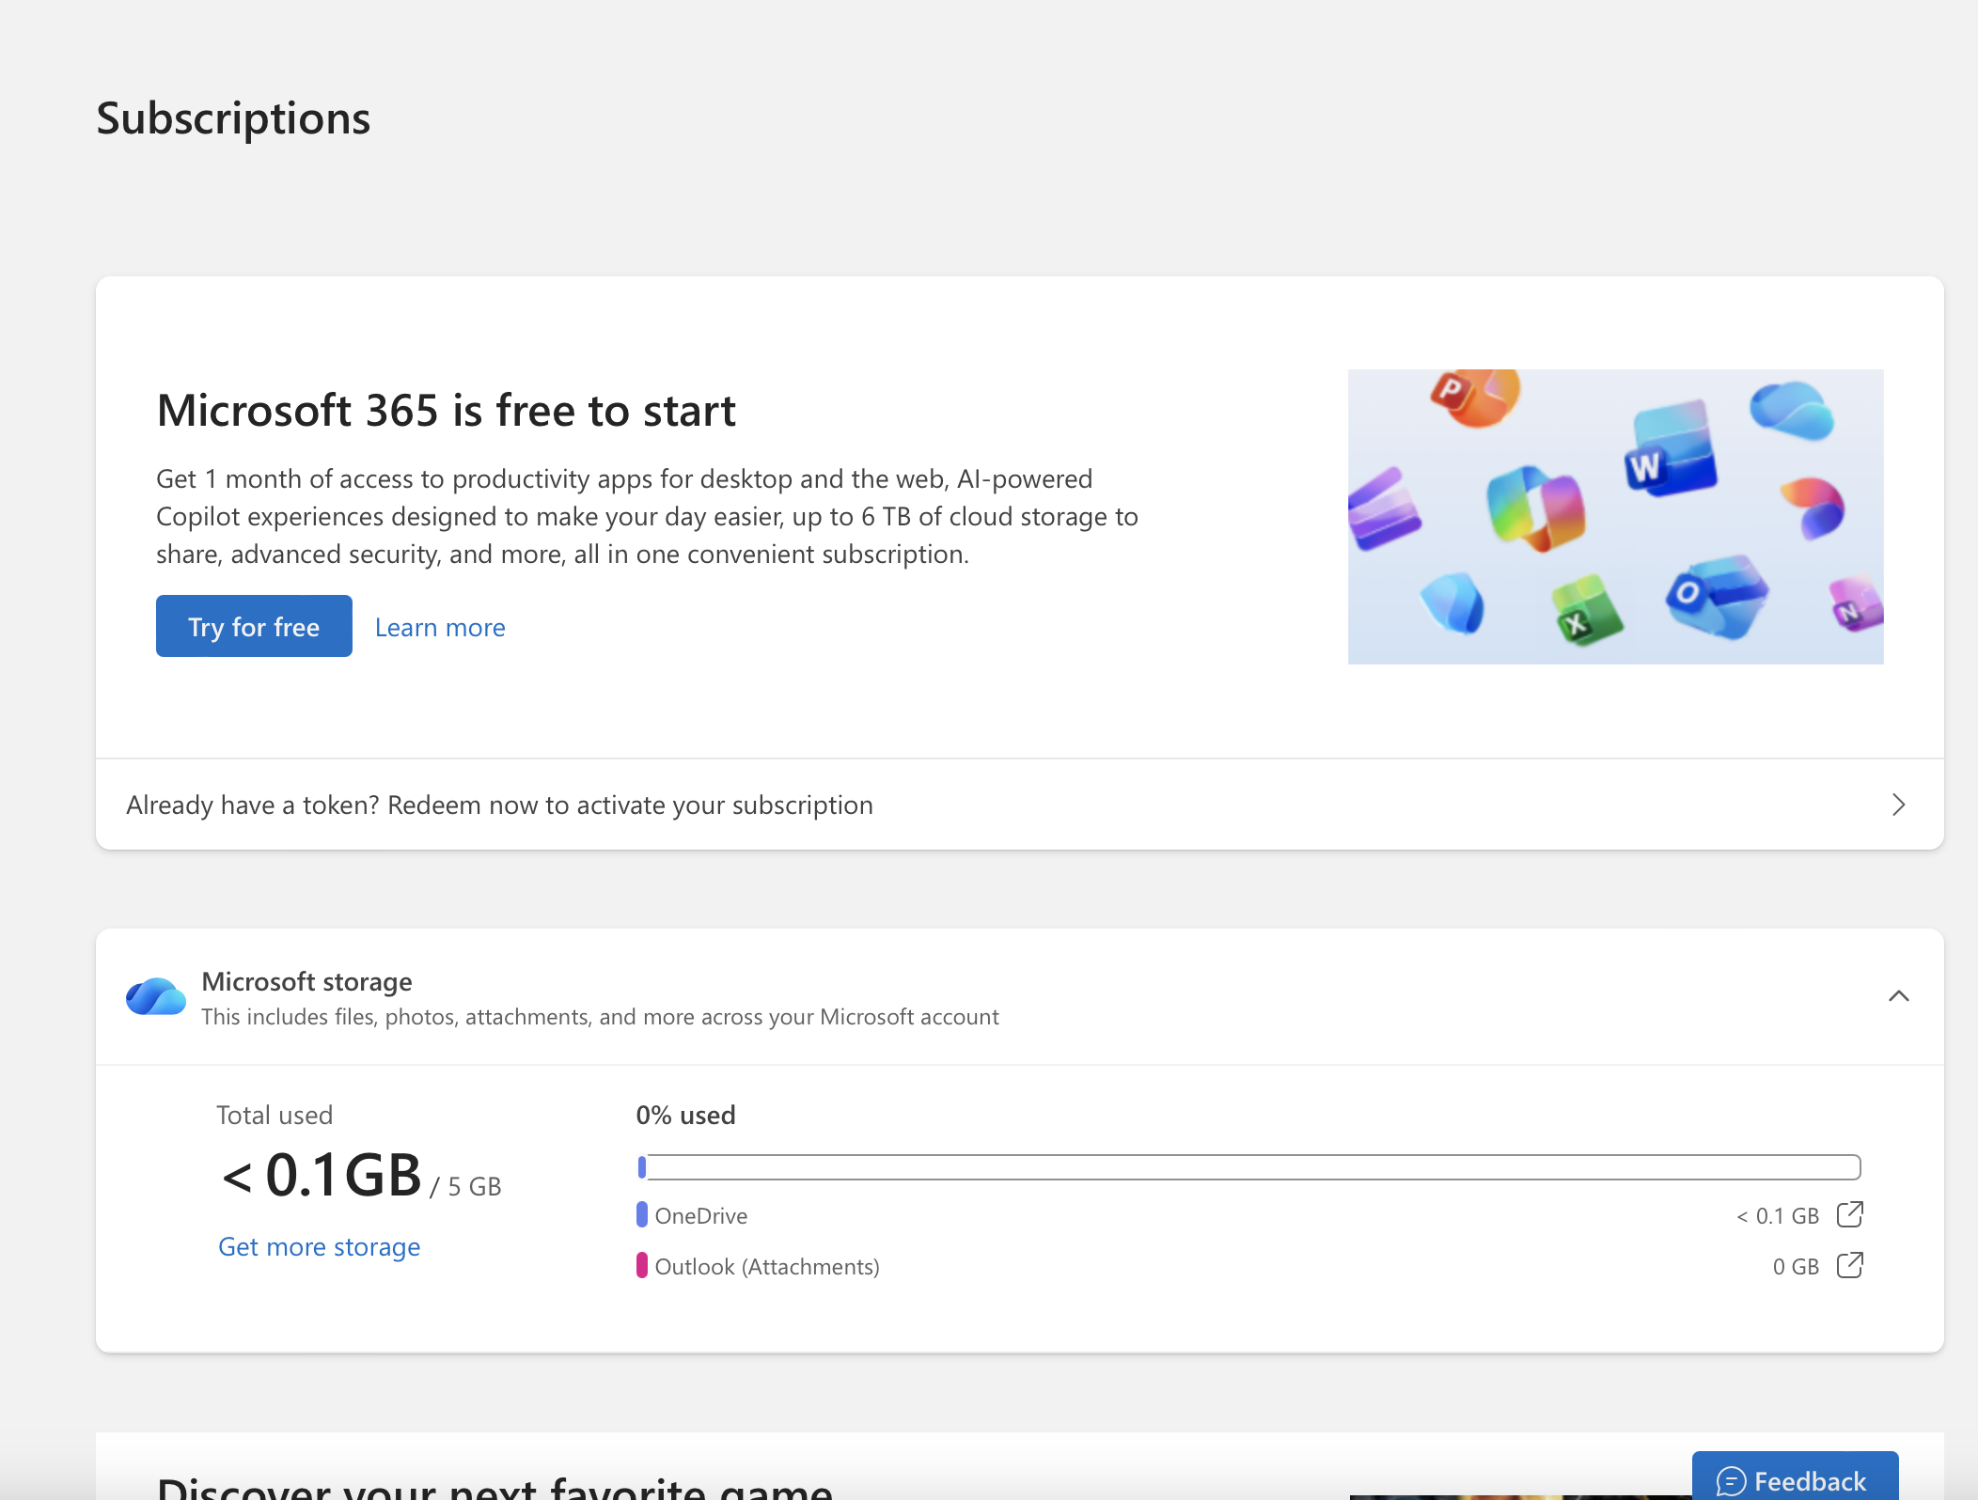
Task: Click the storage usage progress bar
Action: click(1248, 1167)
